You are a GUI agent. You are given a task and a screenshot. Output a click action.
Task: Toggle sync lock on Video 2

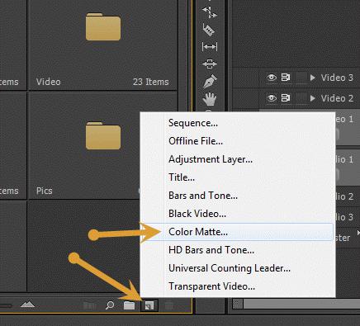286,98
